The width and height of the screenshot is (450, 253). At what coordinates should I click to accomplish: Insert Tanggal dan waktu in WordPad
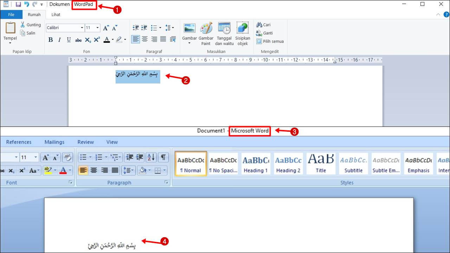click(224, 34)
